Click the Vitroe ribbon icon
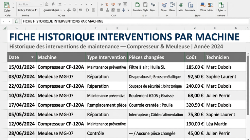Image resolution: width=250 pixels, height=140 pixels. coord(203,5)
